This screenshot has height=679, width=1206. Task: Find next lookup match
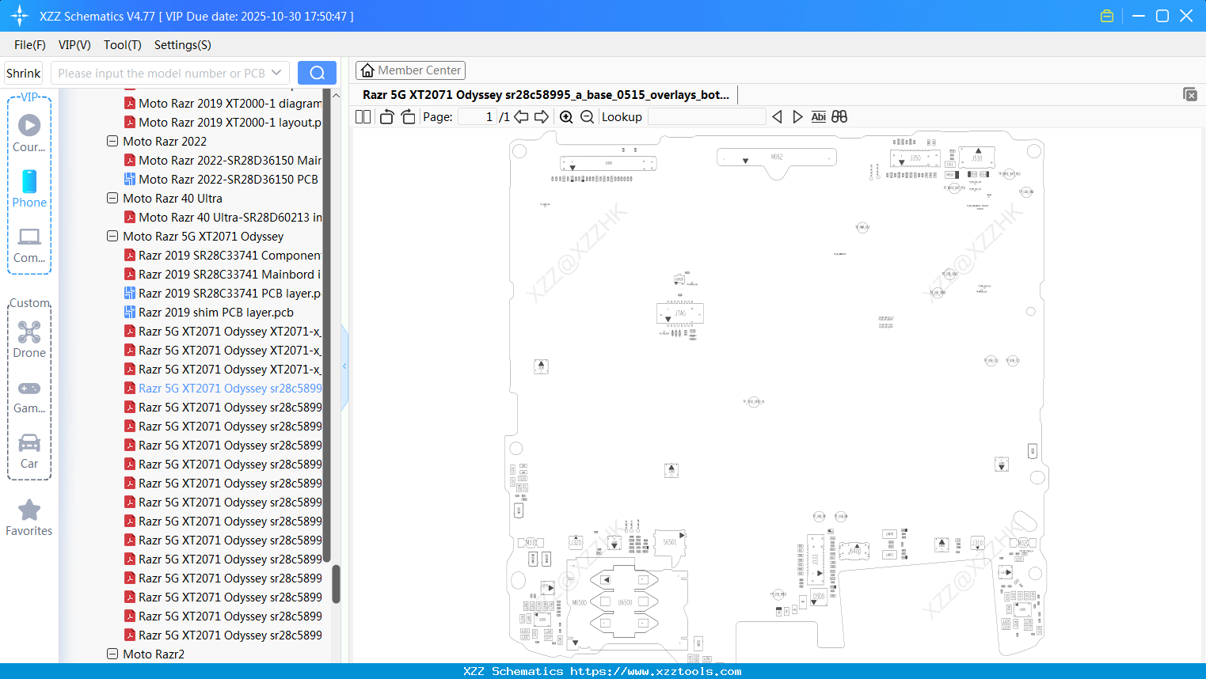click(797, 117)
